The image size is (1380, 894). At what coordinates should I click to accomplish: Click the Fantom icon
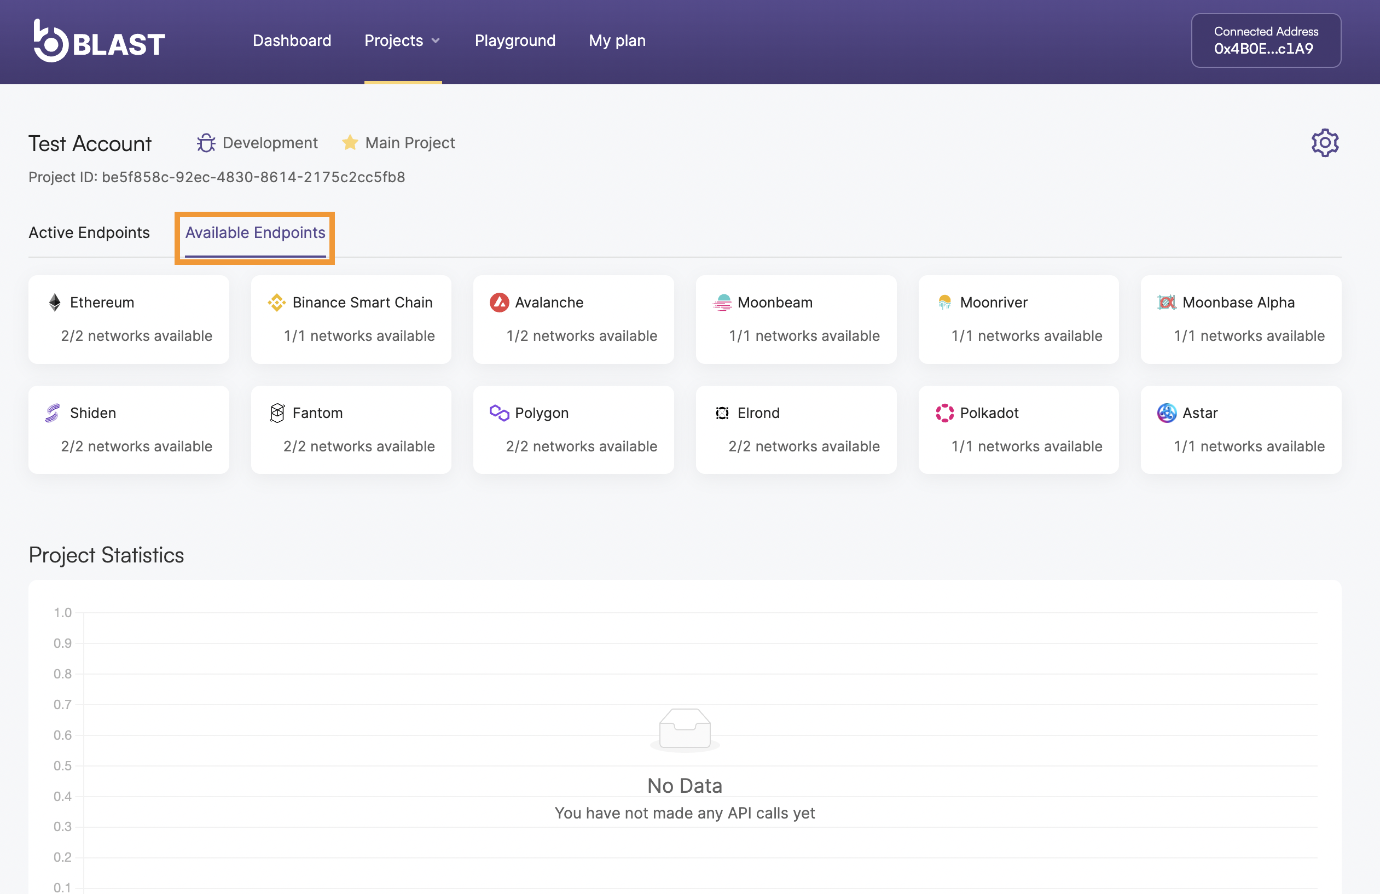(x=277, y=413)
